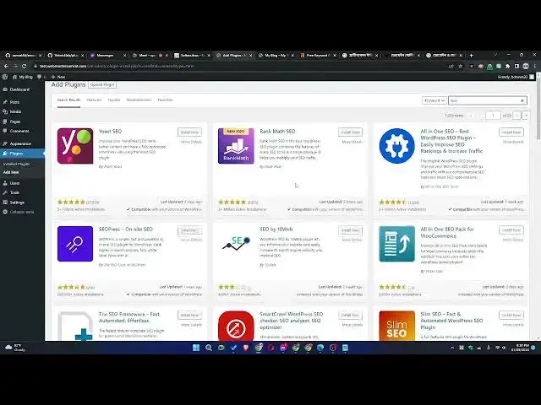Click the All In One SEO Pack WooCommerce icon
Screen dimensions: 541x405
point(396,244)
